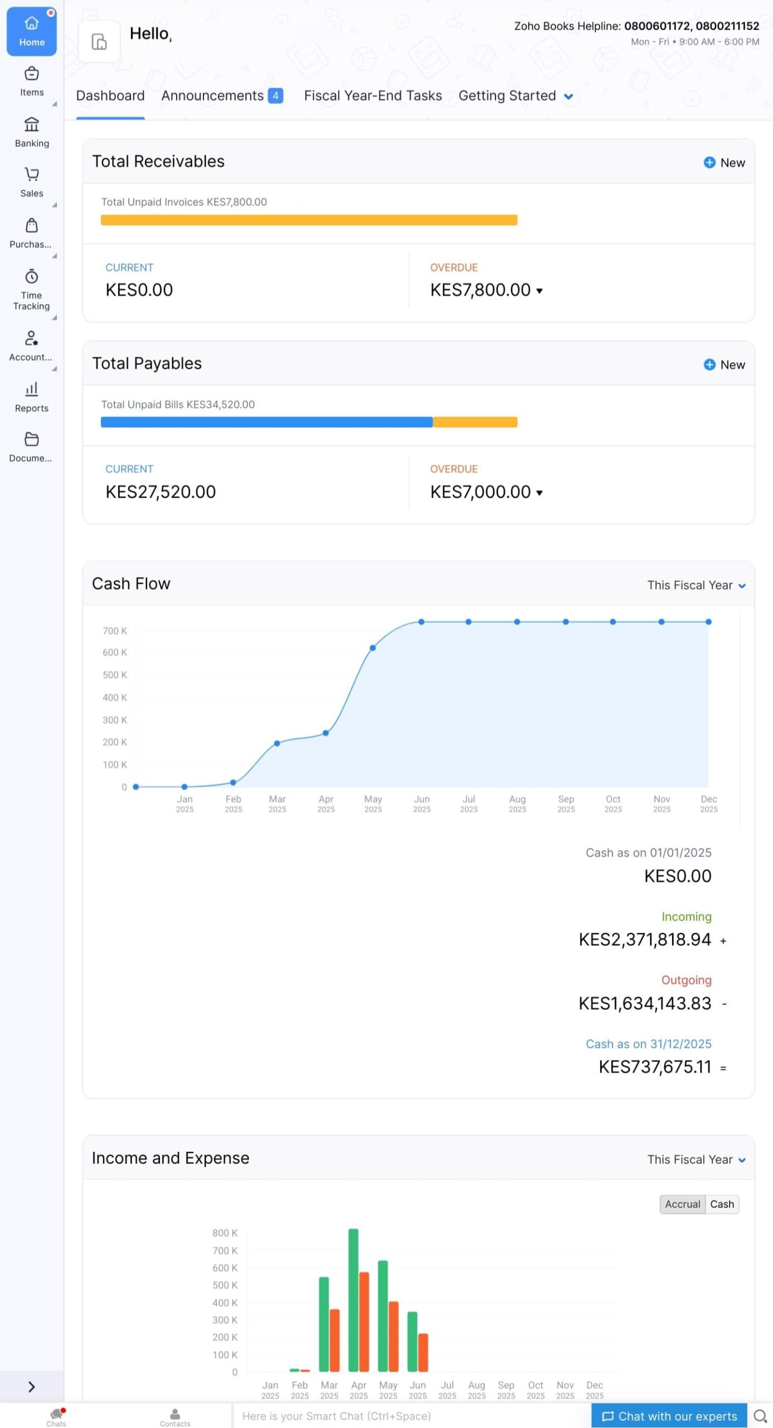
Task: Click the organization logo icon beside Hello
Action: coord(99,42)
